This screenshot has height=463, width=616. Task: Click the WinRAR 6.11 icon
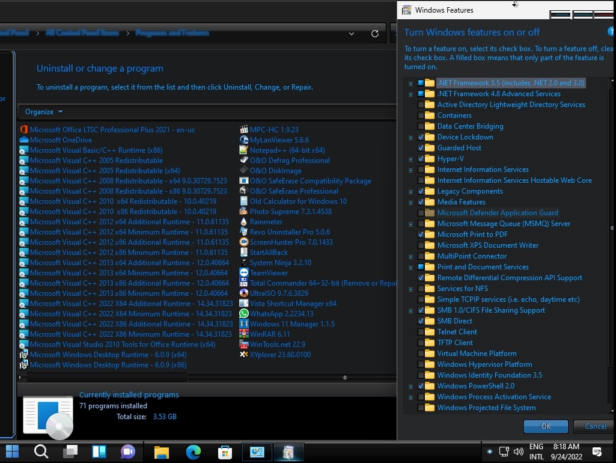click(x=244, y=334)
